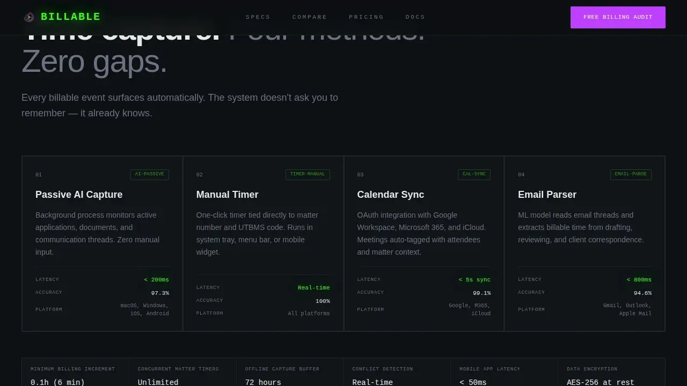Click the '< 50ms' mobile latency value
This screenshot has width=687, height=386.
[473, 382]
